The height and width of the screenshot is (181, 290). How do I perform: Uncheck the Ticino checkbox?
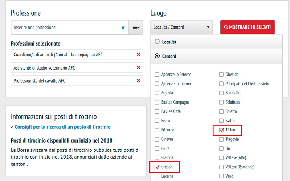(221, 130)
